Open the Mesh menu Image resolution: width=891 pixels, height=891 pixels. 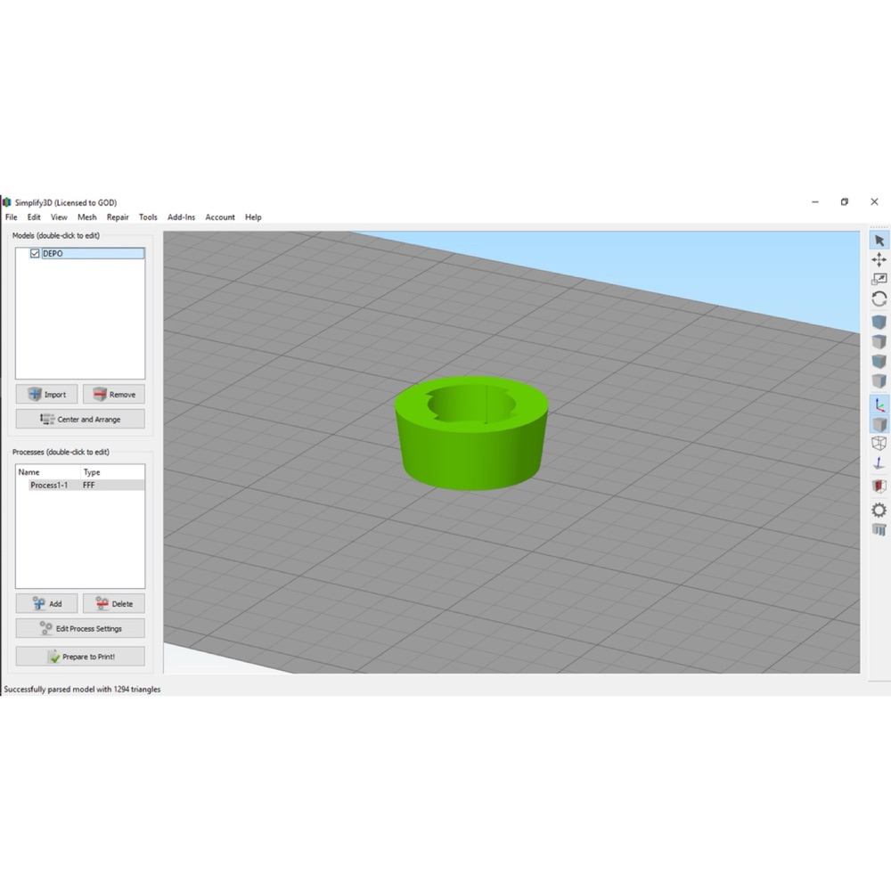[87, 217]
